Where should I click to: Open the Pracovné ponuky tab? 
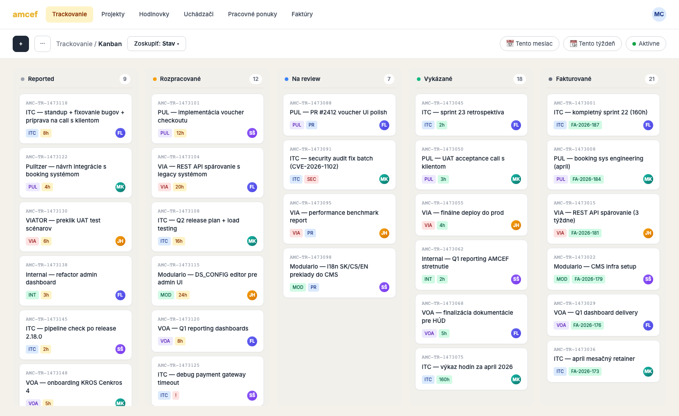253,14
